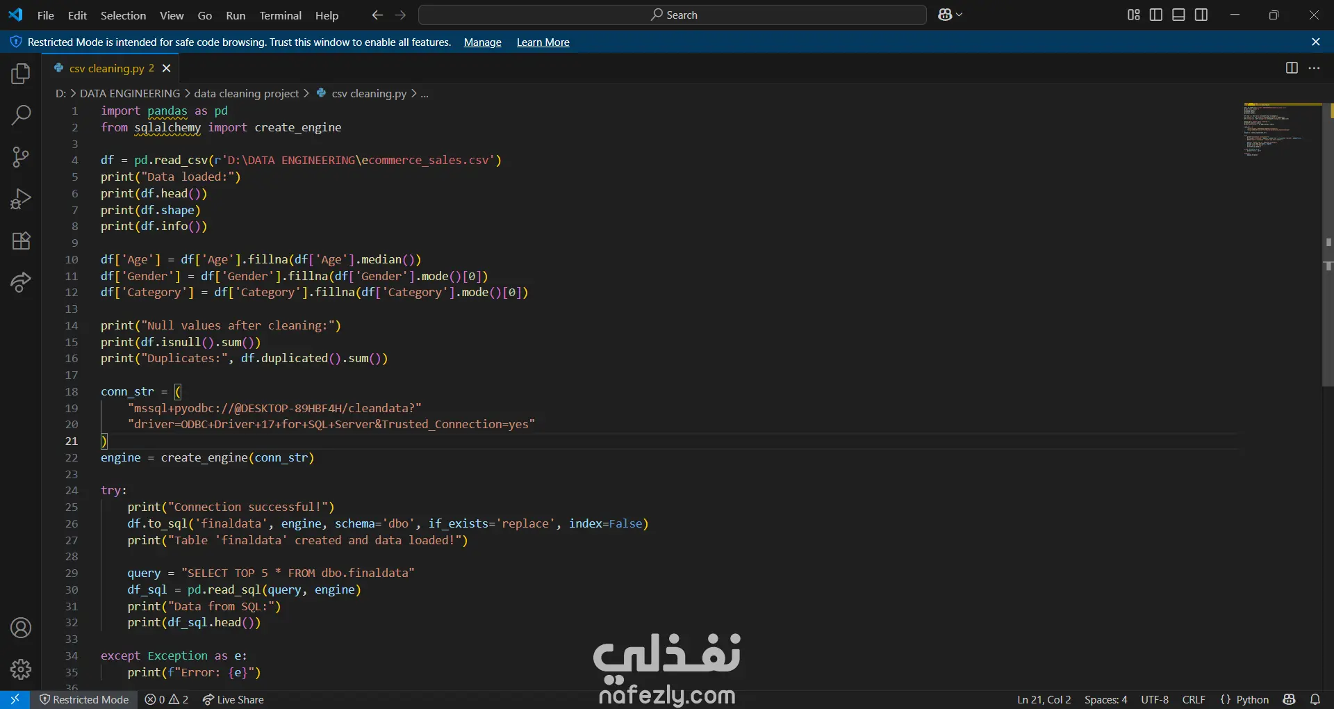Open the Live Share view in activity bar

21,282
